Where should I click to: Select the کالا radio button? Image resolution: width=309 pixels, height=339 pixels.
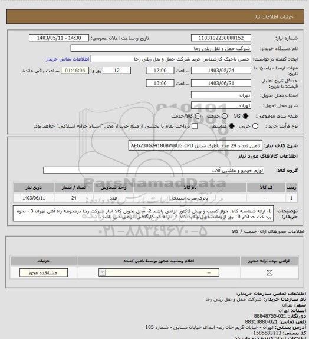tap(245, 116)
